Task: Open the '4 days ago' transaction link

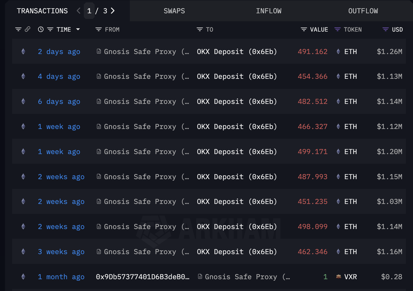Action: [x=59, y=76]
